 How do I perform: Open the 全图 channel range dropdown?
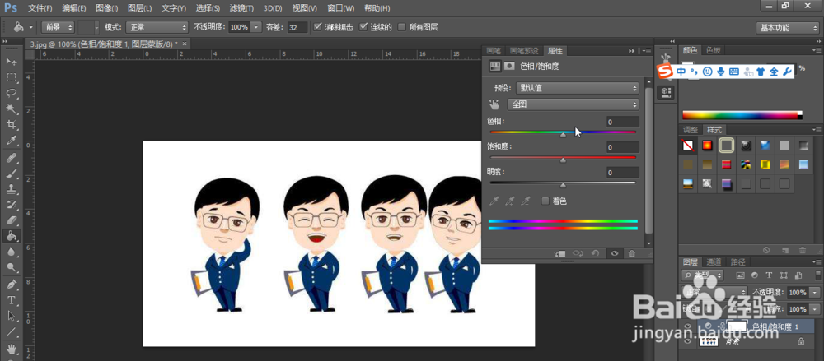click(573, 104)
